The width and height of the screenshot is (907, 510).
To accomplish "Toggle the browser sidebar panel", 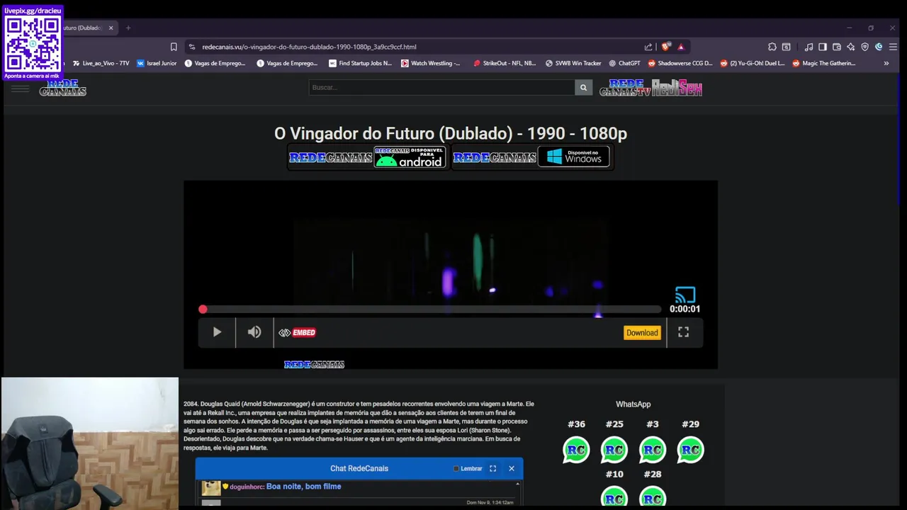I will tap(823, 47).
